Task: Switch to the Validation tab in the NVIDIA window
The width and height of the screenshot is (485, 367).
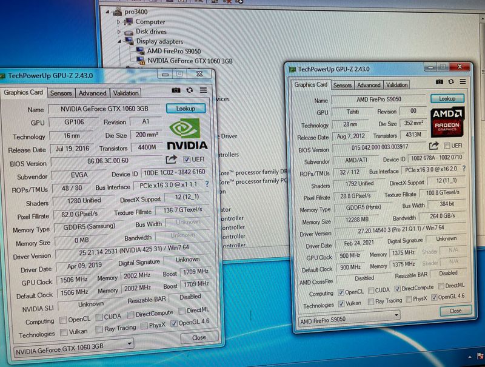Action: tap(125, 93)
